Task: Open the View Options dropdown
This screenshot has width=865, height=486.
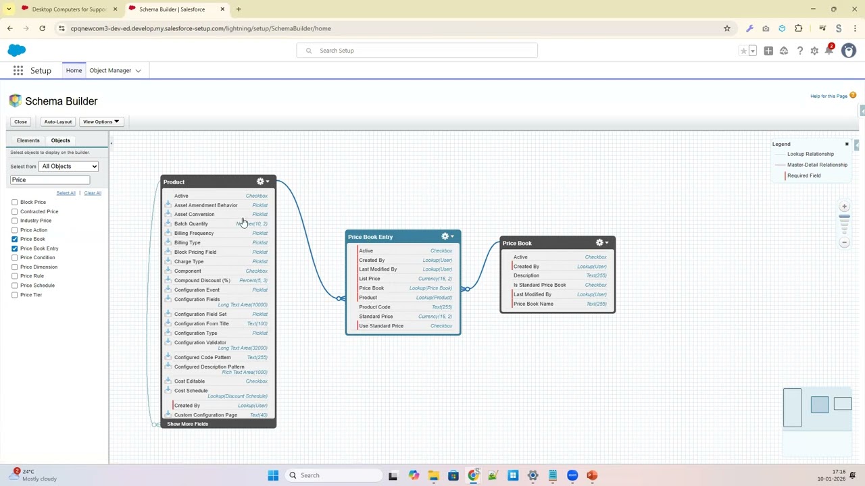Action: coord(101,122)
